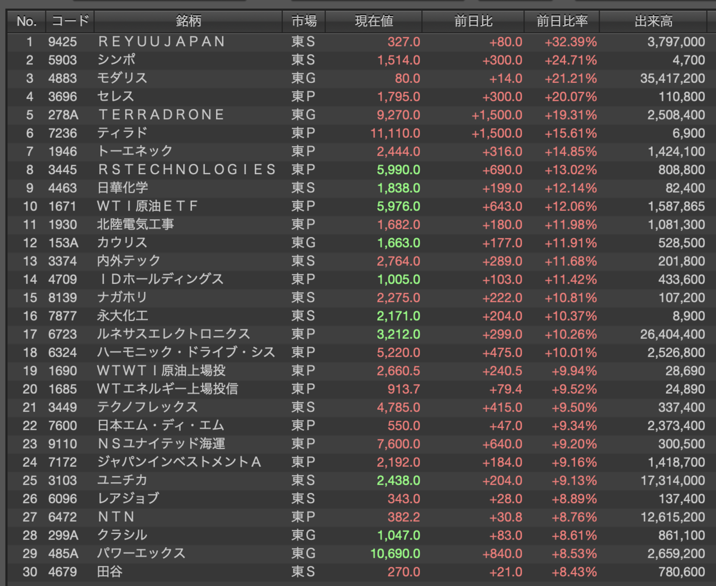This screenshot has height=586, width=716.
Task: Click the クラシル stock name
Action: 122,535
